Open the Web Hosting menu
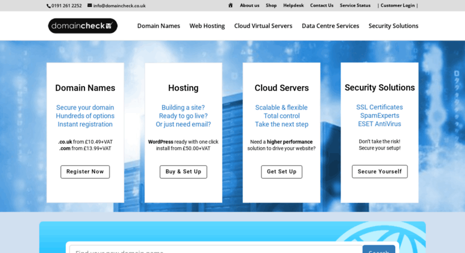Viewport: 465px width, 253px height. [207, 26]
